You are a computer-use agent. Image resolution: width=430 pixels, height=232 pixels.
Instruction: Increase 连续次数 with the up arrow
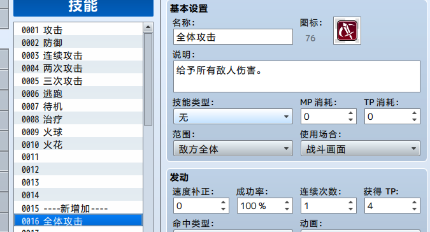[x=350, y=202]
